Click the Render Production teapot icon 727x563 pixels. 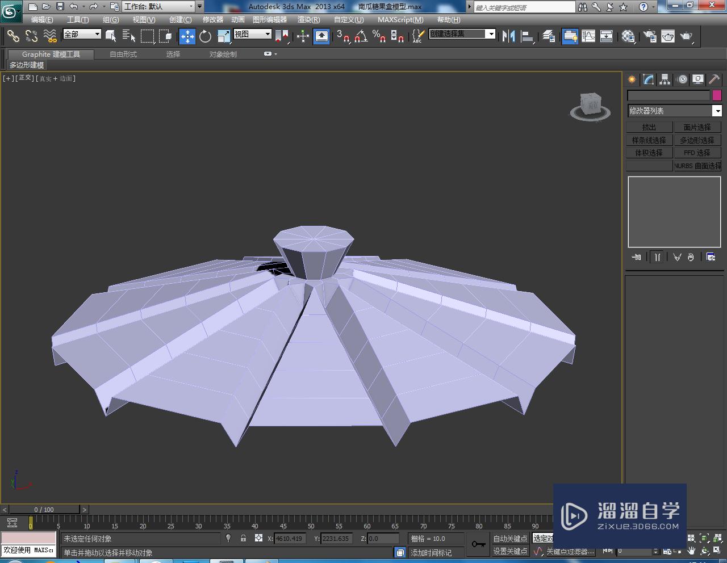click(687, 36)
